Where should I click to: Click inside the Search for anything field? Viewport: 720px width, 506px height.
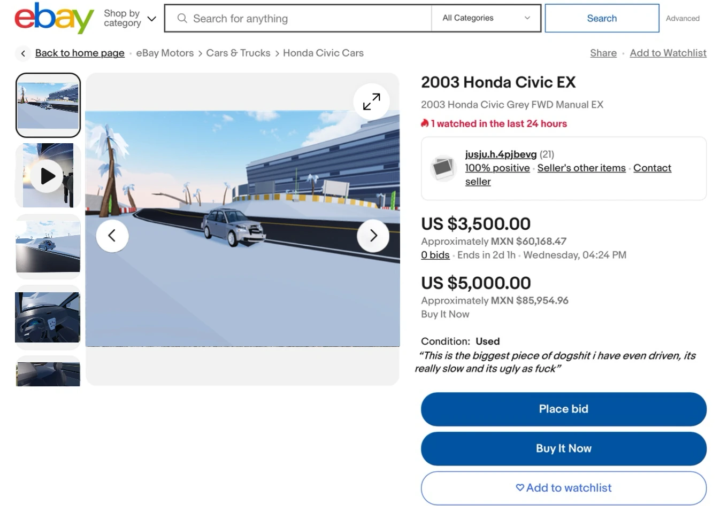pyautogui.click(x=300, y=18)
